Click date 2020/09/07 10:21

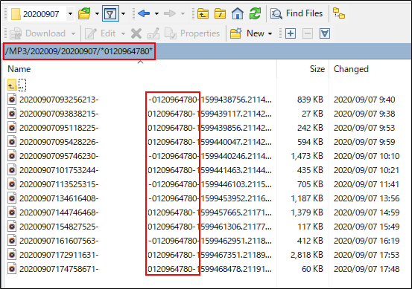(x=367, y=170)
